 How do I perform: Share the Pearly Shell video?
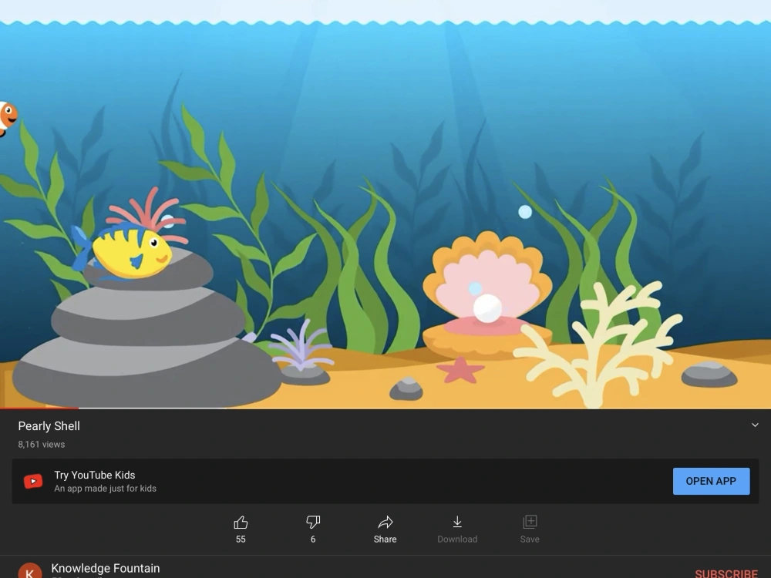point(385,529)
